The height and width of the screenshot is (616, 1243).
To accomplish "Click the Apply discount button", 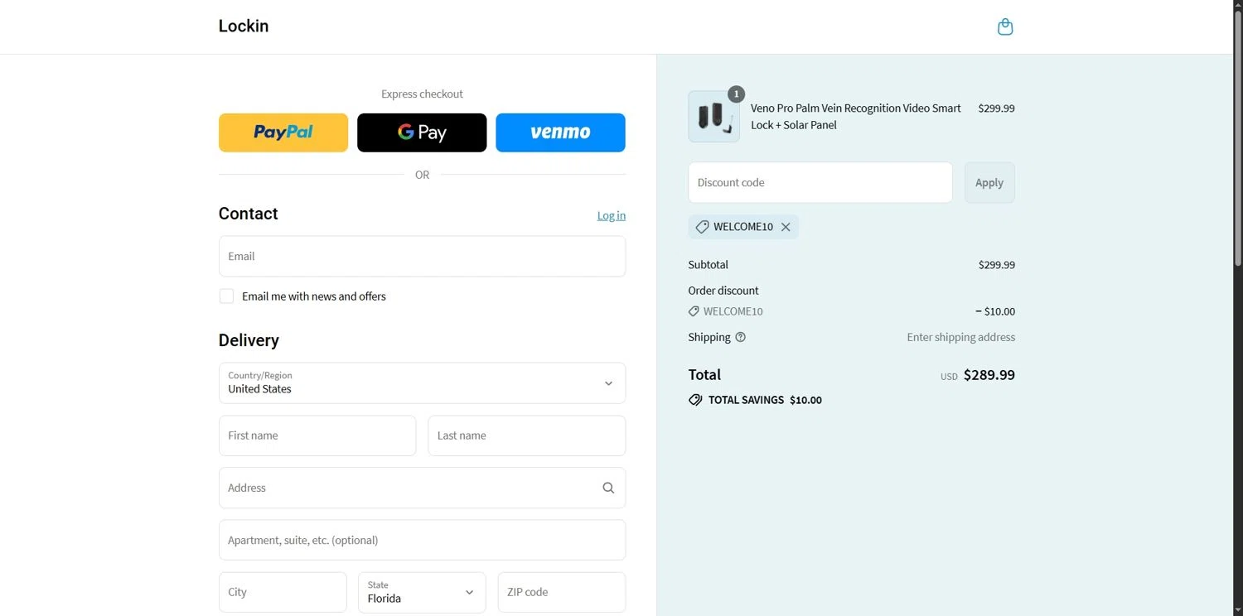I will pos(989,182).
